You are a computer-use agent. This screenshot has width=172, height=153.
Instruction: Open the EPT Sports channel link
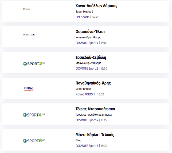[83, 17]
